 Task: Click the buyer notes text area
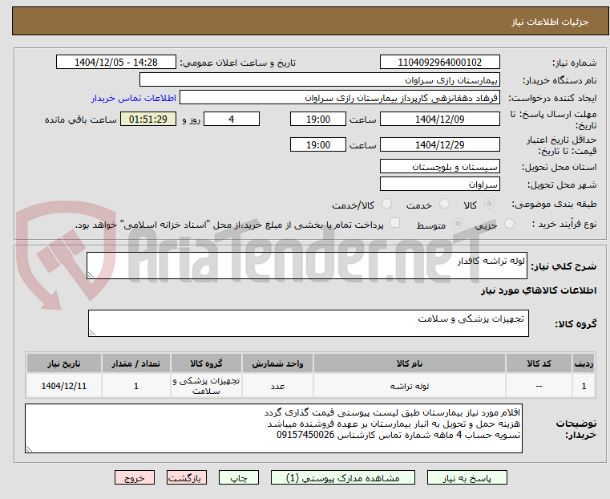273,428
